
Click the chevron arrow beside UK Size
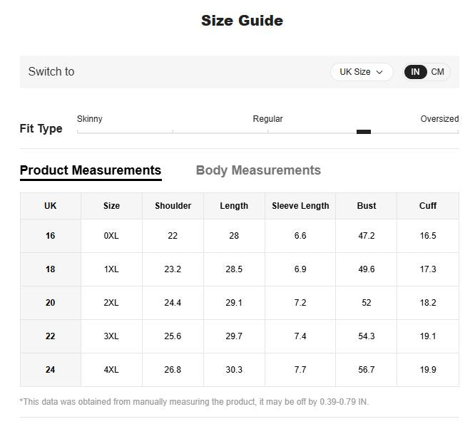click(x=379, y=72)
